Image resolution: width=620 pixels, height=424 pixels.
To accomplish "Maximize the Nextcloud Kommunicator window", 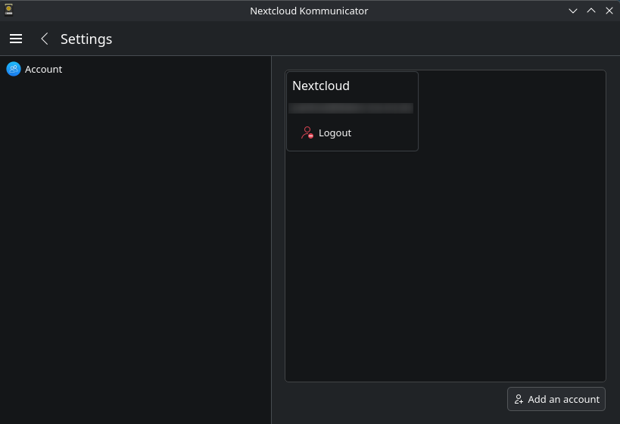I will click(591, 11).
